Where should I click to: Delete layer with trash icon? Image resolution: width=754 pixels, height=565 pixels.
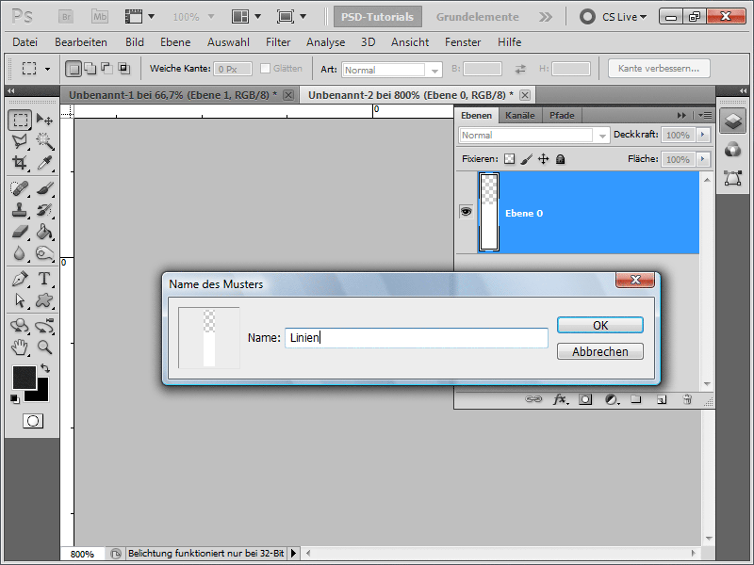687,399
